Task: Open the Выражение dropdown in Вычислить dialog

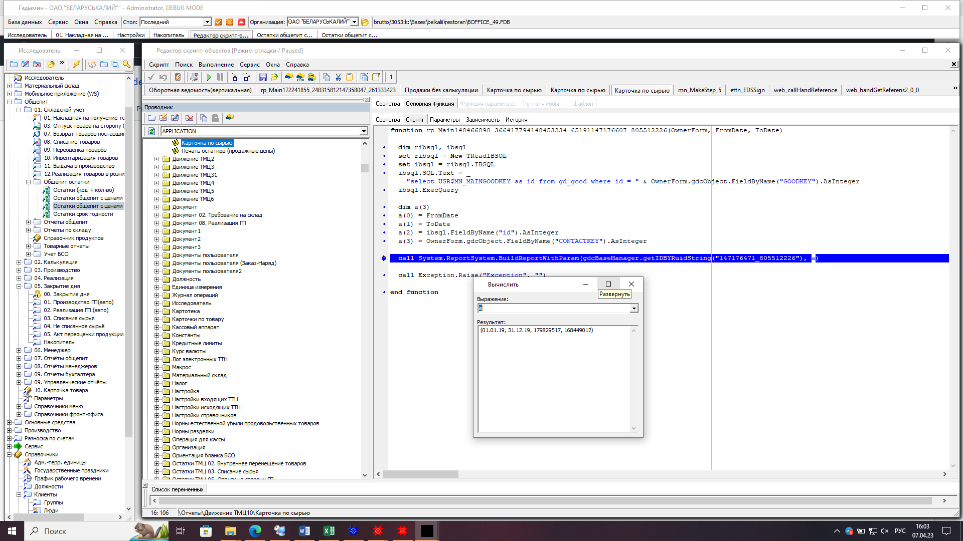Action: click(634, 308)
